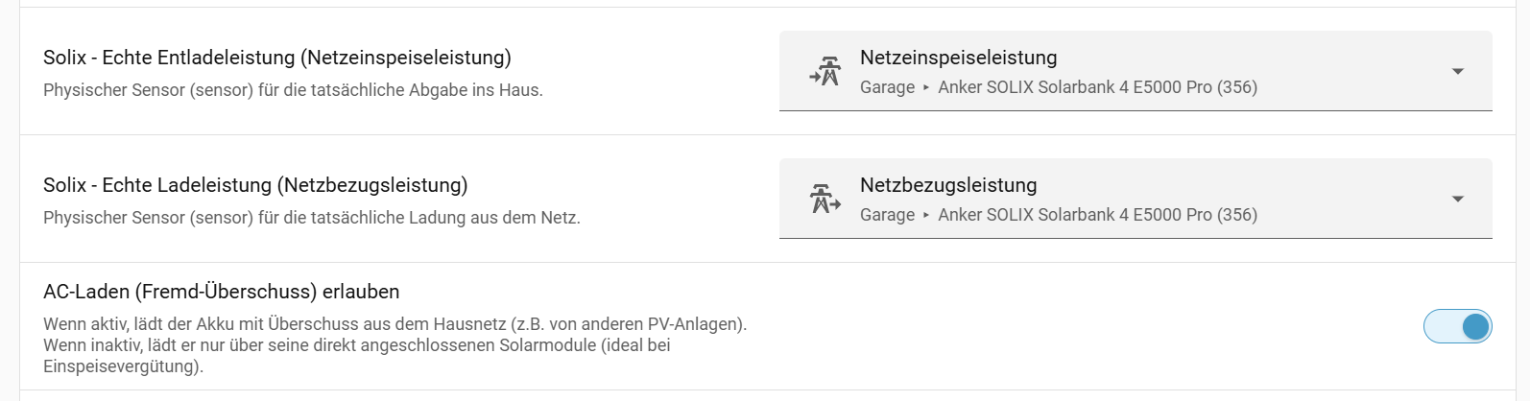Expand the Netzeinspeiseleistung dropdown arrow
1530x401 pixels.
tap(1457, 72)
